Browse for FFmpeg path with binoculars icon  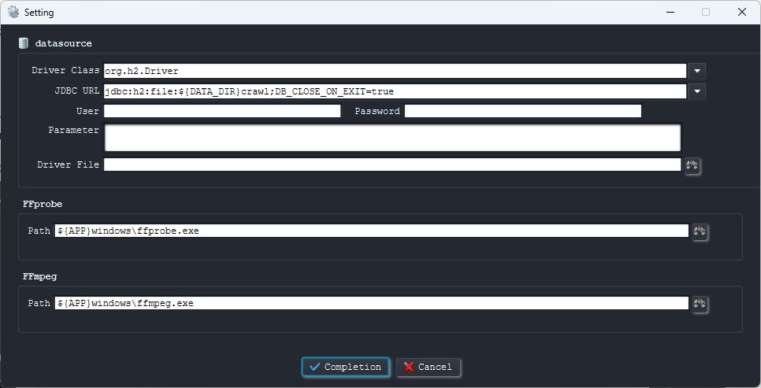[x=700, y=304]
